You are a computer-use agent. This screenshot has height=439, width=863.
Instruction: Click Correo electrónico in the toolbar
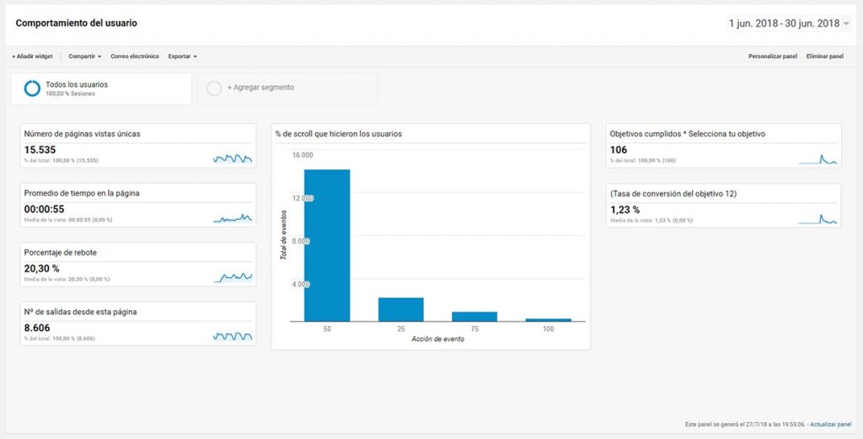[x=135, y=56]
